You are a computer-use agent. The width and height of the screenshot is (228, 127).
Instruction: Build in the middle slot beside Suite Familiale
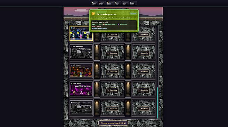tap(113, 90)
